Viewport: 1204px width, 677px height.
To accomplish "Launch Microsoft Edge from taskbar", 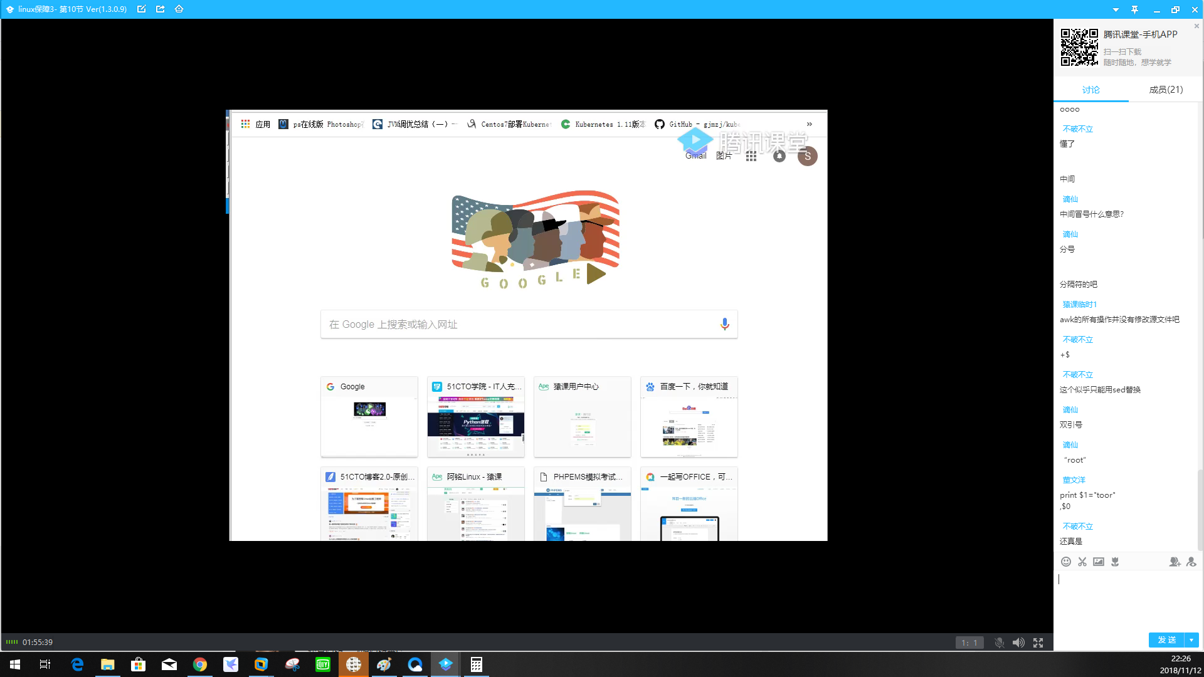I will tap(77, 664).
